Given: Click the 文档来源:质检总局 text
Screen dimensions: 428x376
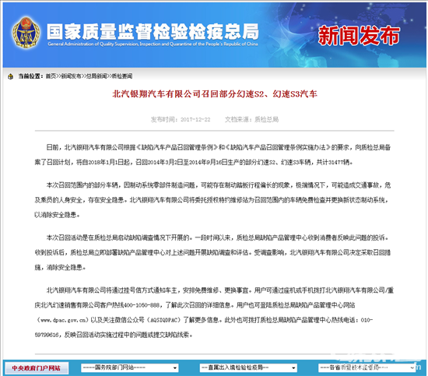Looking at the screenshot, I should pos(251,119).
